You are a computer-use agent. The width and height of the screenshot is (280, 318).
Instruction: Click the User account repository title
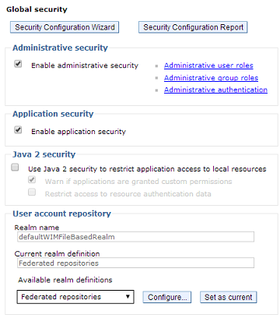[62, 214]
